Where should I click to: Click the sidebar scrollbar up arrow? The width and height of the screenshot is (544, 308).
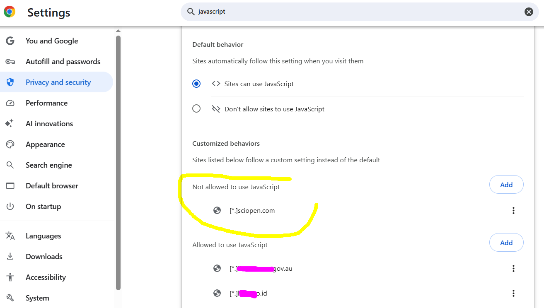118,31
